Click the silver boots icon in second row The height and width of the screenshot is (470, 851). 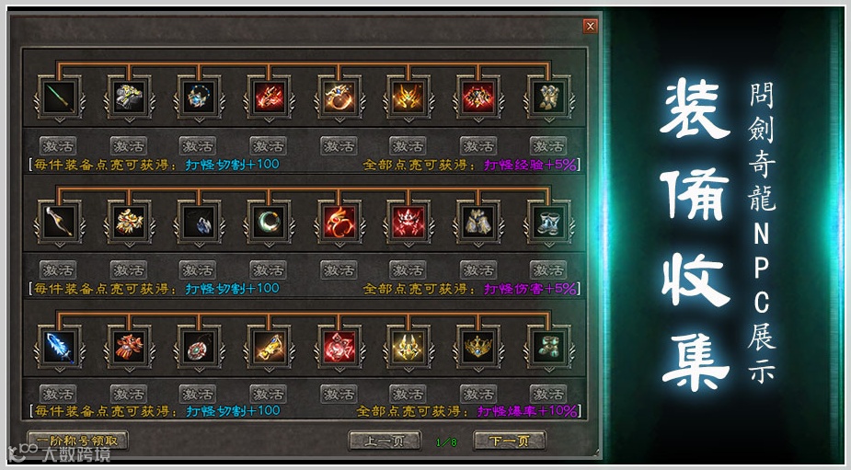[x=548, y=223]
